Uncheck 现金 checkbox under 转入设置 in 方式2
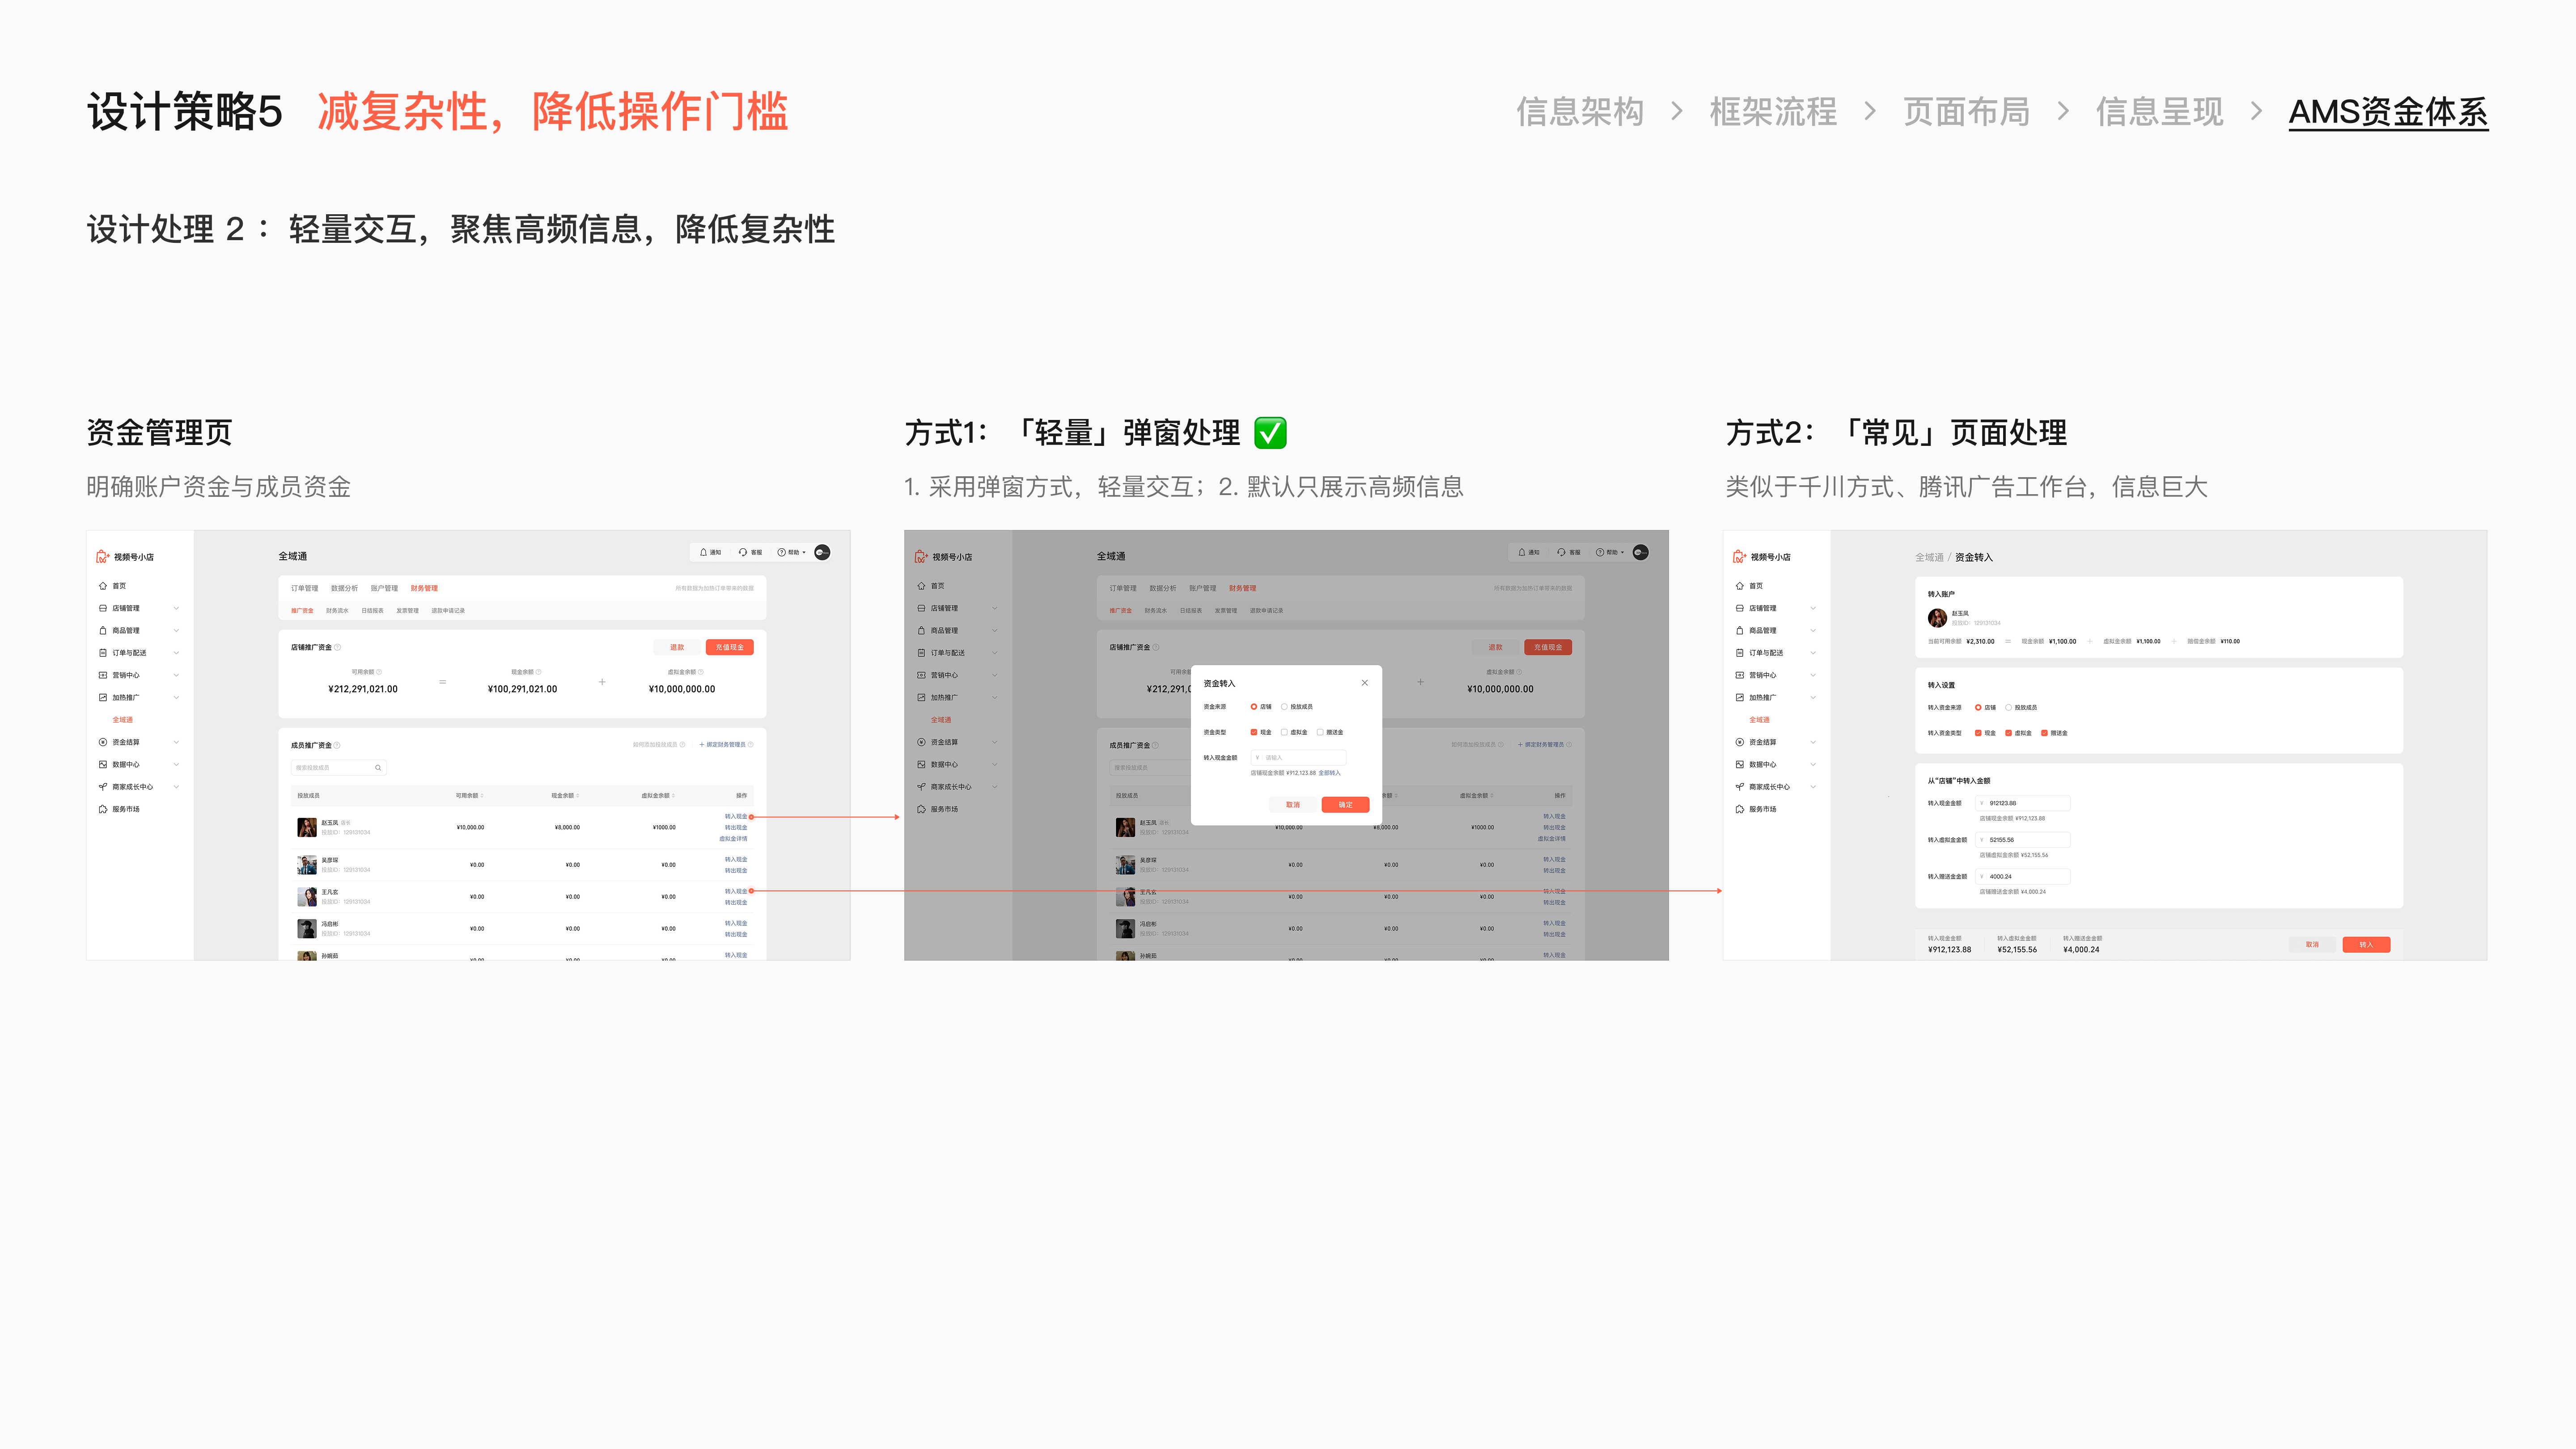 (1978, 733)
